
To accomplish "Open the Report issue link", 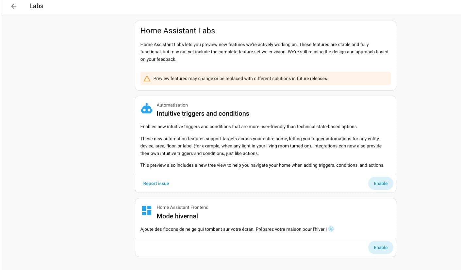I will (x=156, y=183).
